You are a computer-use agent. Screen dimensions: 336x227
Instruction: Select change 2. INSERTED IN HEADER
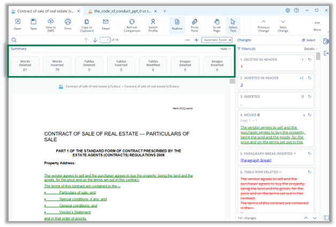(x=276, y=81)
